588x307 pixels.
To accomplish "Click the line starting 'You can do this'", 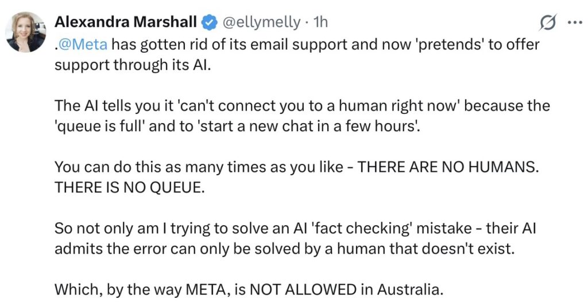I will click(x=297, y=167).
